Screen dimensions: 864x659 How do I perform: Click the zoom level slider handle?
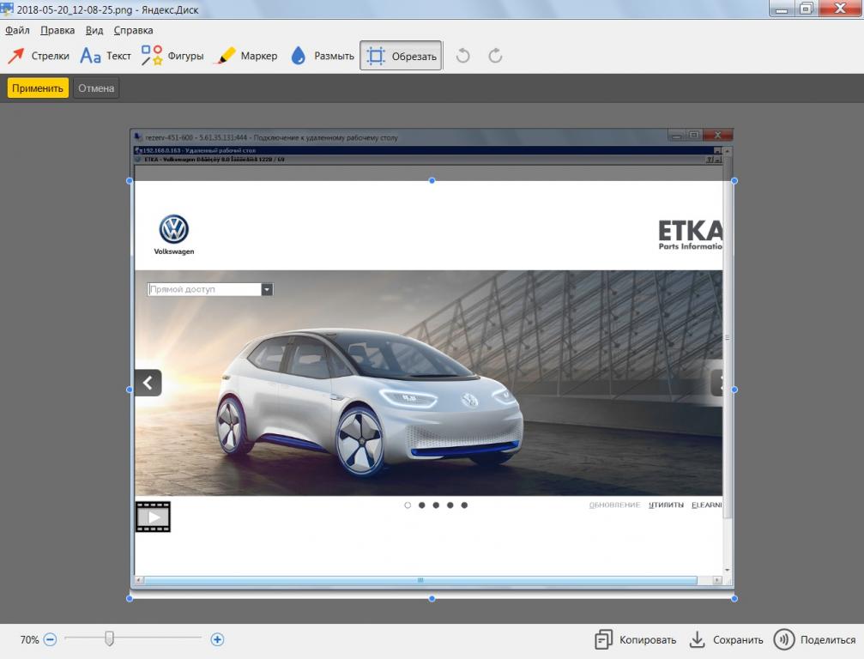point(109,638)
